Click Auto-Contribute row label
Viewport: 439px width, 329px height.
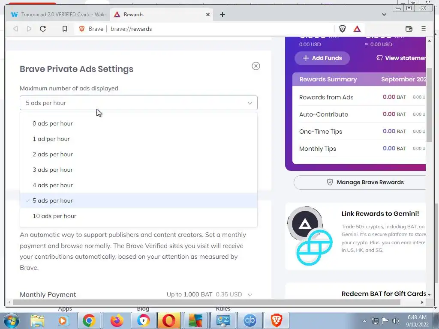tap(323, 114)
